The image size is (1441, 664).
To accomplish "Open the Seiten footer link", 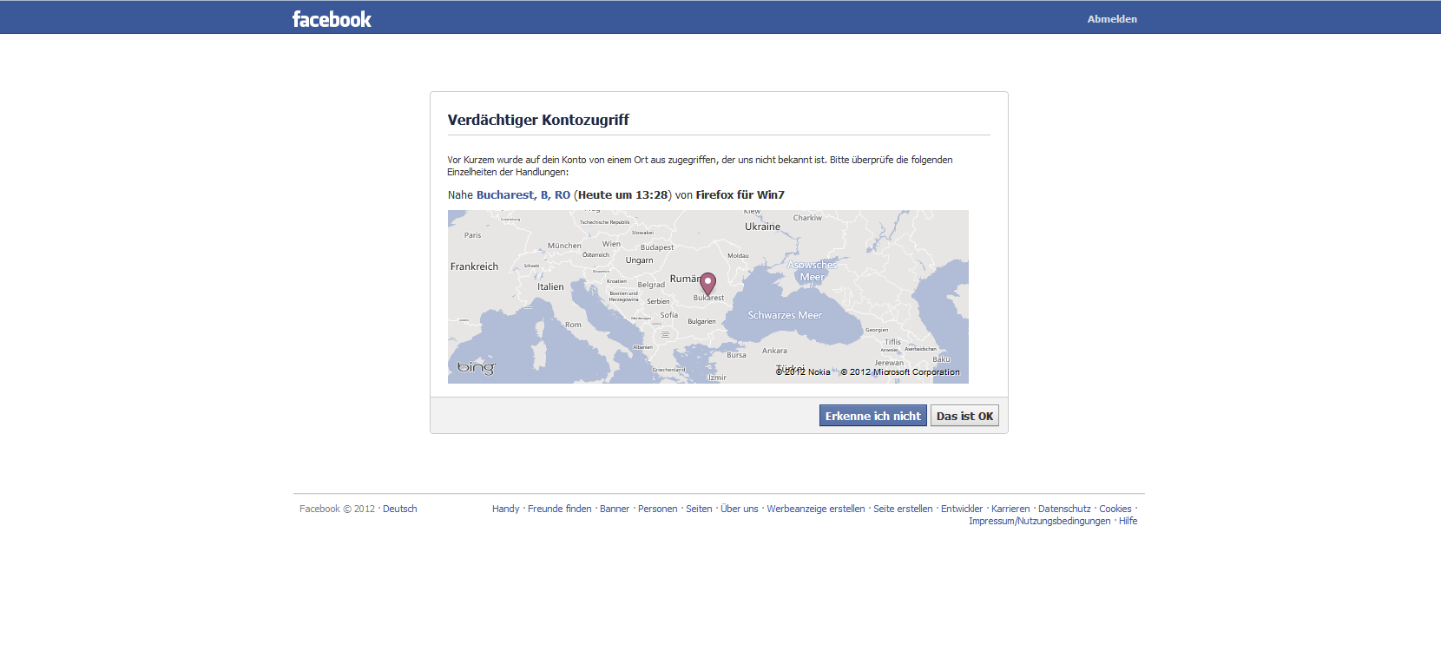I will [699, 509].
